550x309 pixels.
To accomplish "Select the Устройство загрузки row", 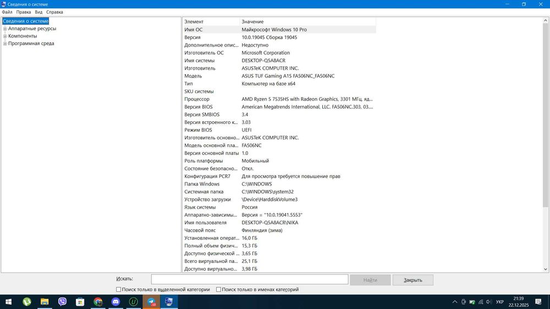I will pyautogui.click(x=279, y=199).
